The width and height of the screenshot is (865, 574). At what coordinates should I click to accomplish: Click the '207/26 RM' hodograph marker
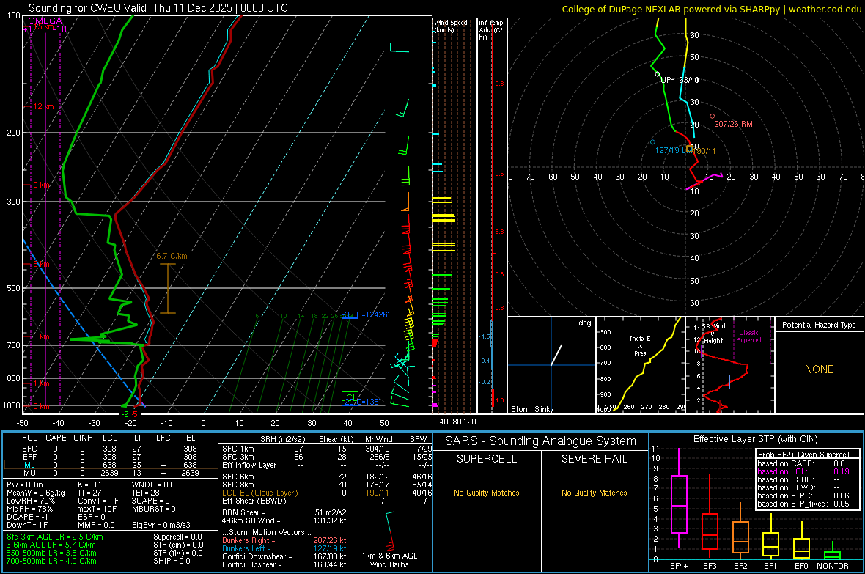click(x=733, y=124)
